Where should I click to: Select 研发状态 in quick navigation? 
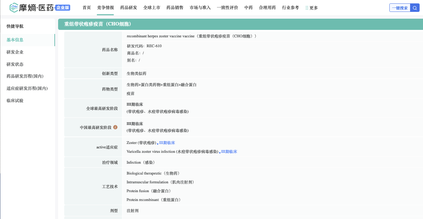pyautogui.click(x=15, y=64)
